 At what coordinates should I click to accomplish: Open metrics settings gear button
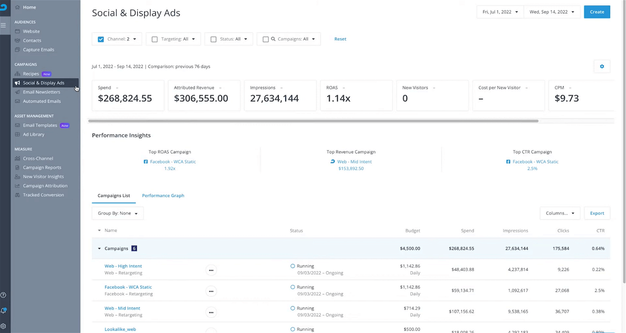pyautogui.click(x=602, y=66)
